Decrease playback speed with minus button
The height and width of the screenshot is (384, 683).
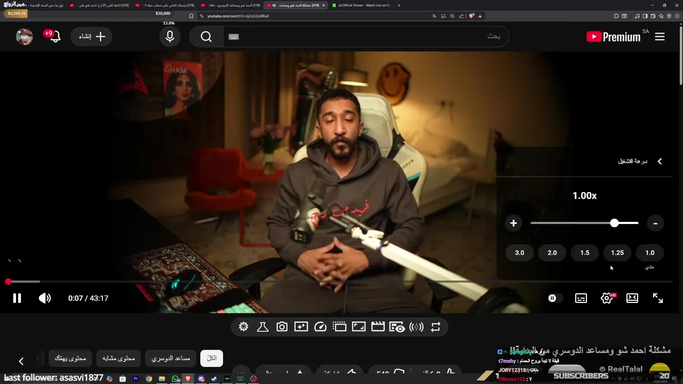pyautogui.click(x=655, y=223)
